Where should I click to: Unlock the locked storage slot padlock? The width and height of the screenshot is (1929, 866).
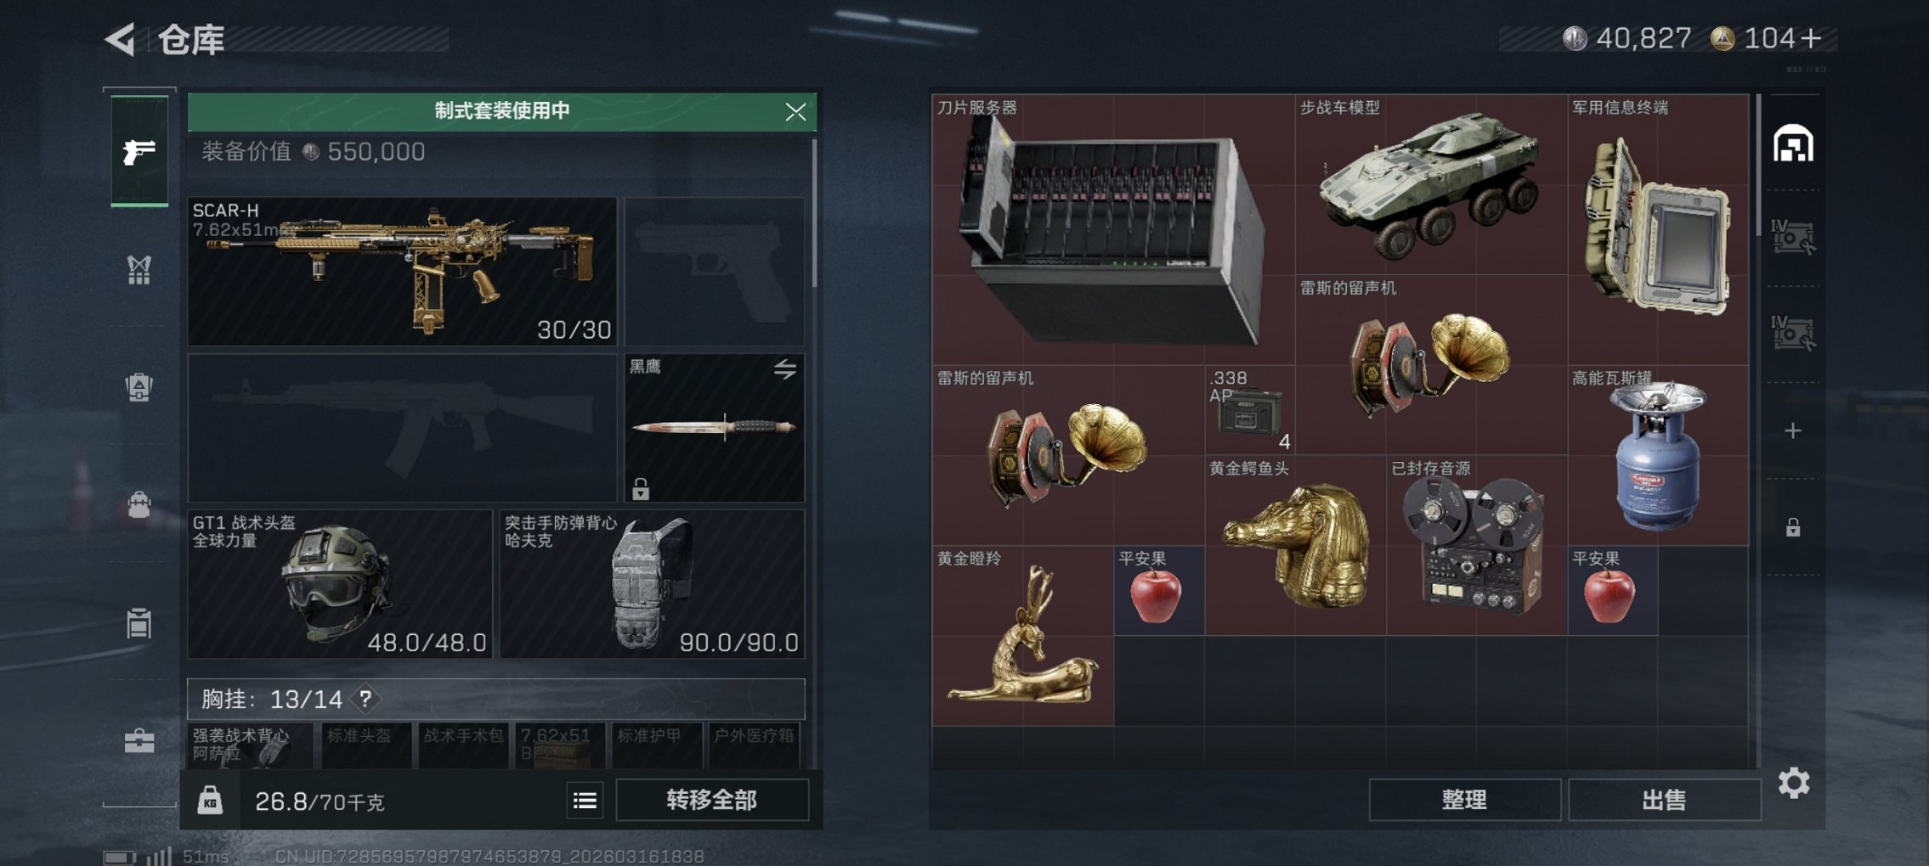[1793, 527]
